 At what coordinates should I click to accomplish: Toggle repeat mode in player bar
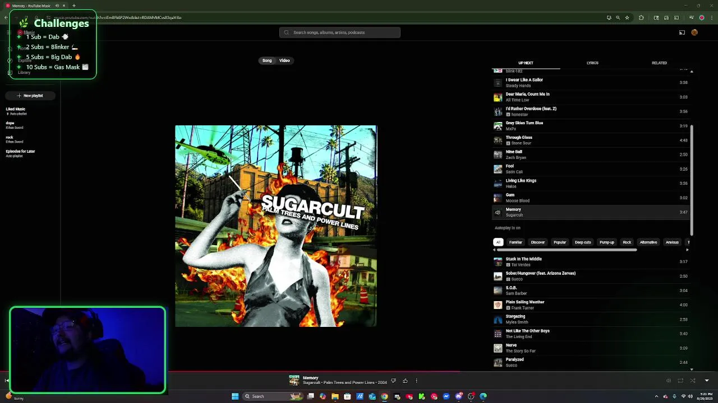680,381
